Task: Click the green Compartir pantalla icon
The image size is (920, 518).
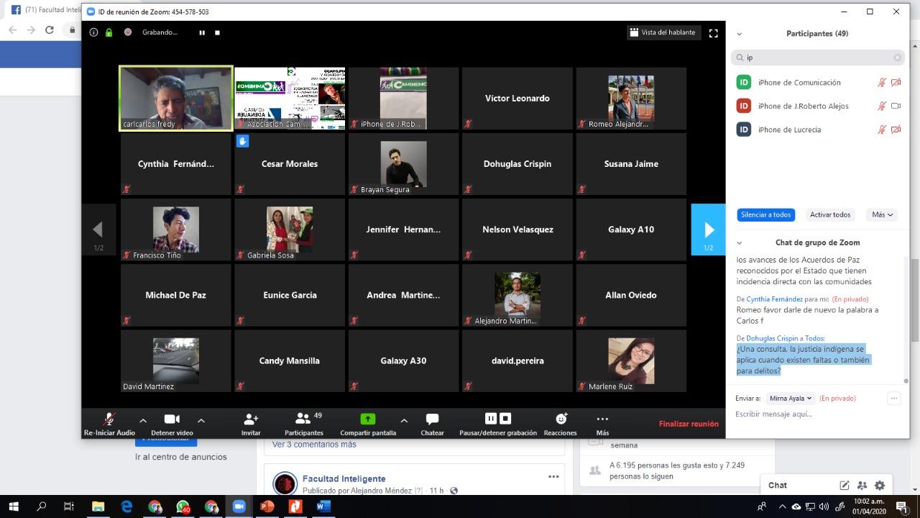Action: (367, 419)
